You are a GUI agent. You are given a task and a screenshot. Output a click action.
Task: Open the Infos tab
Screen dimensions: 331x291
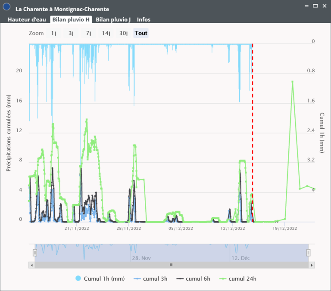(144, 19)
